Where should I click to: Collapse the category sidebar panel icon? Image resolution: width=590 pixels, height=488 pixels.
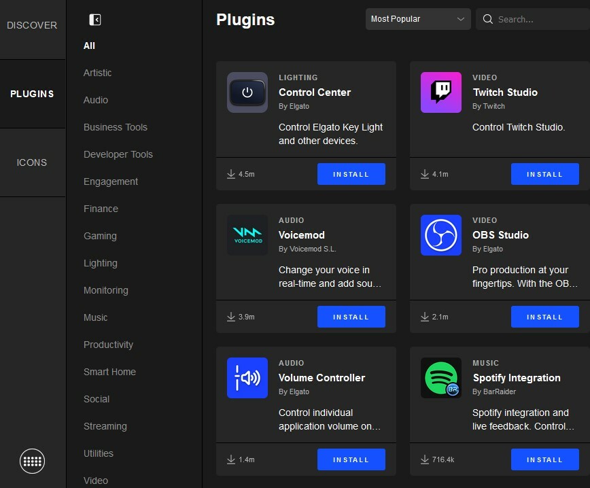pyautogui.click(x=95, y=20)
